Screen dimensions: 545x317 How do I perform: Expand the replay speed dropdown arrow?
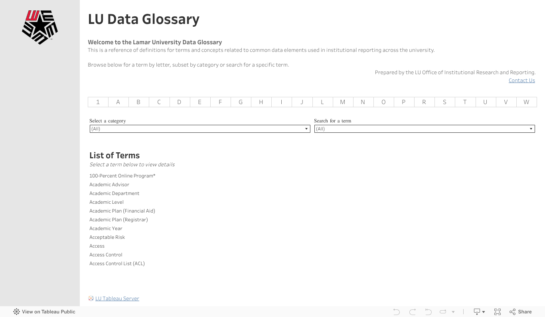pyautogui.click(x=453, y=312)
